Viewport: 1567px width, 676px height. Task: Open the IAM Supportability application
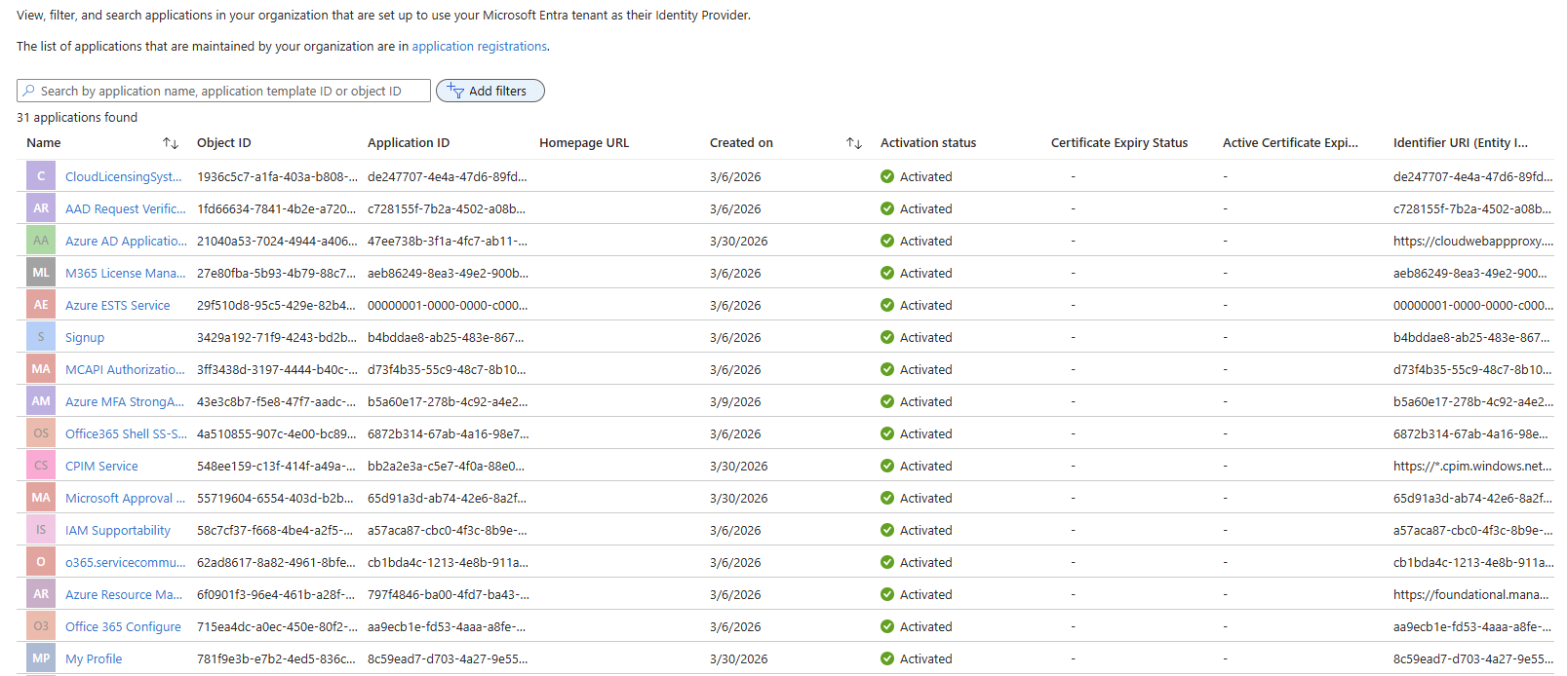pyautogui.click(x=118, y=530)
